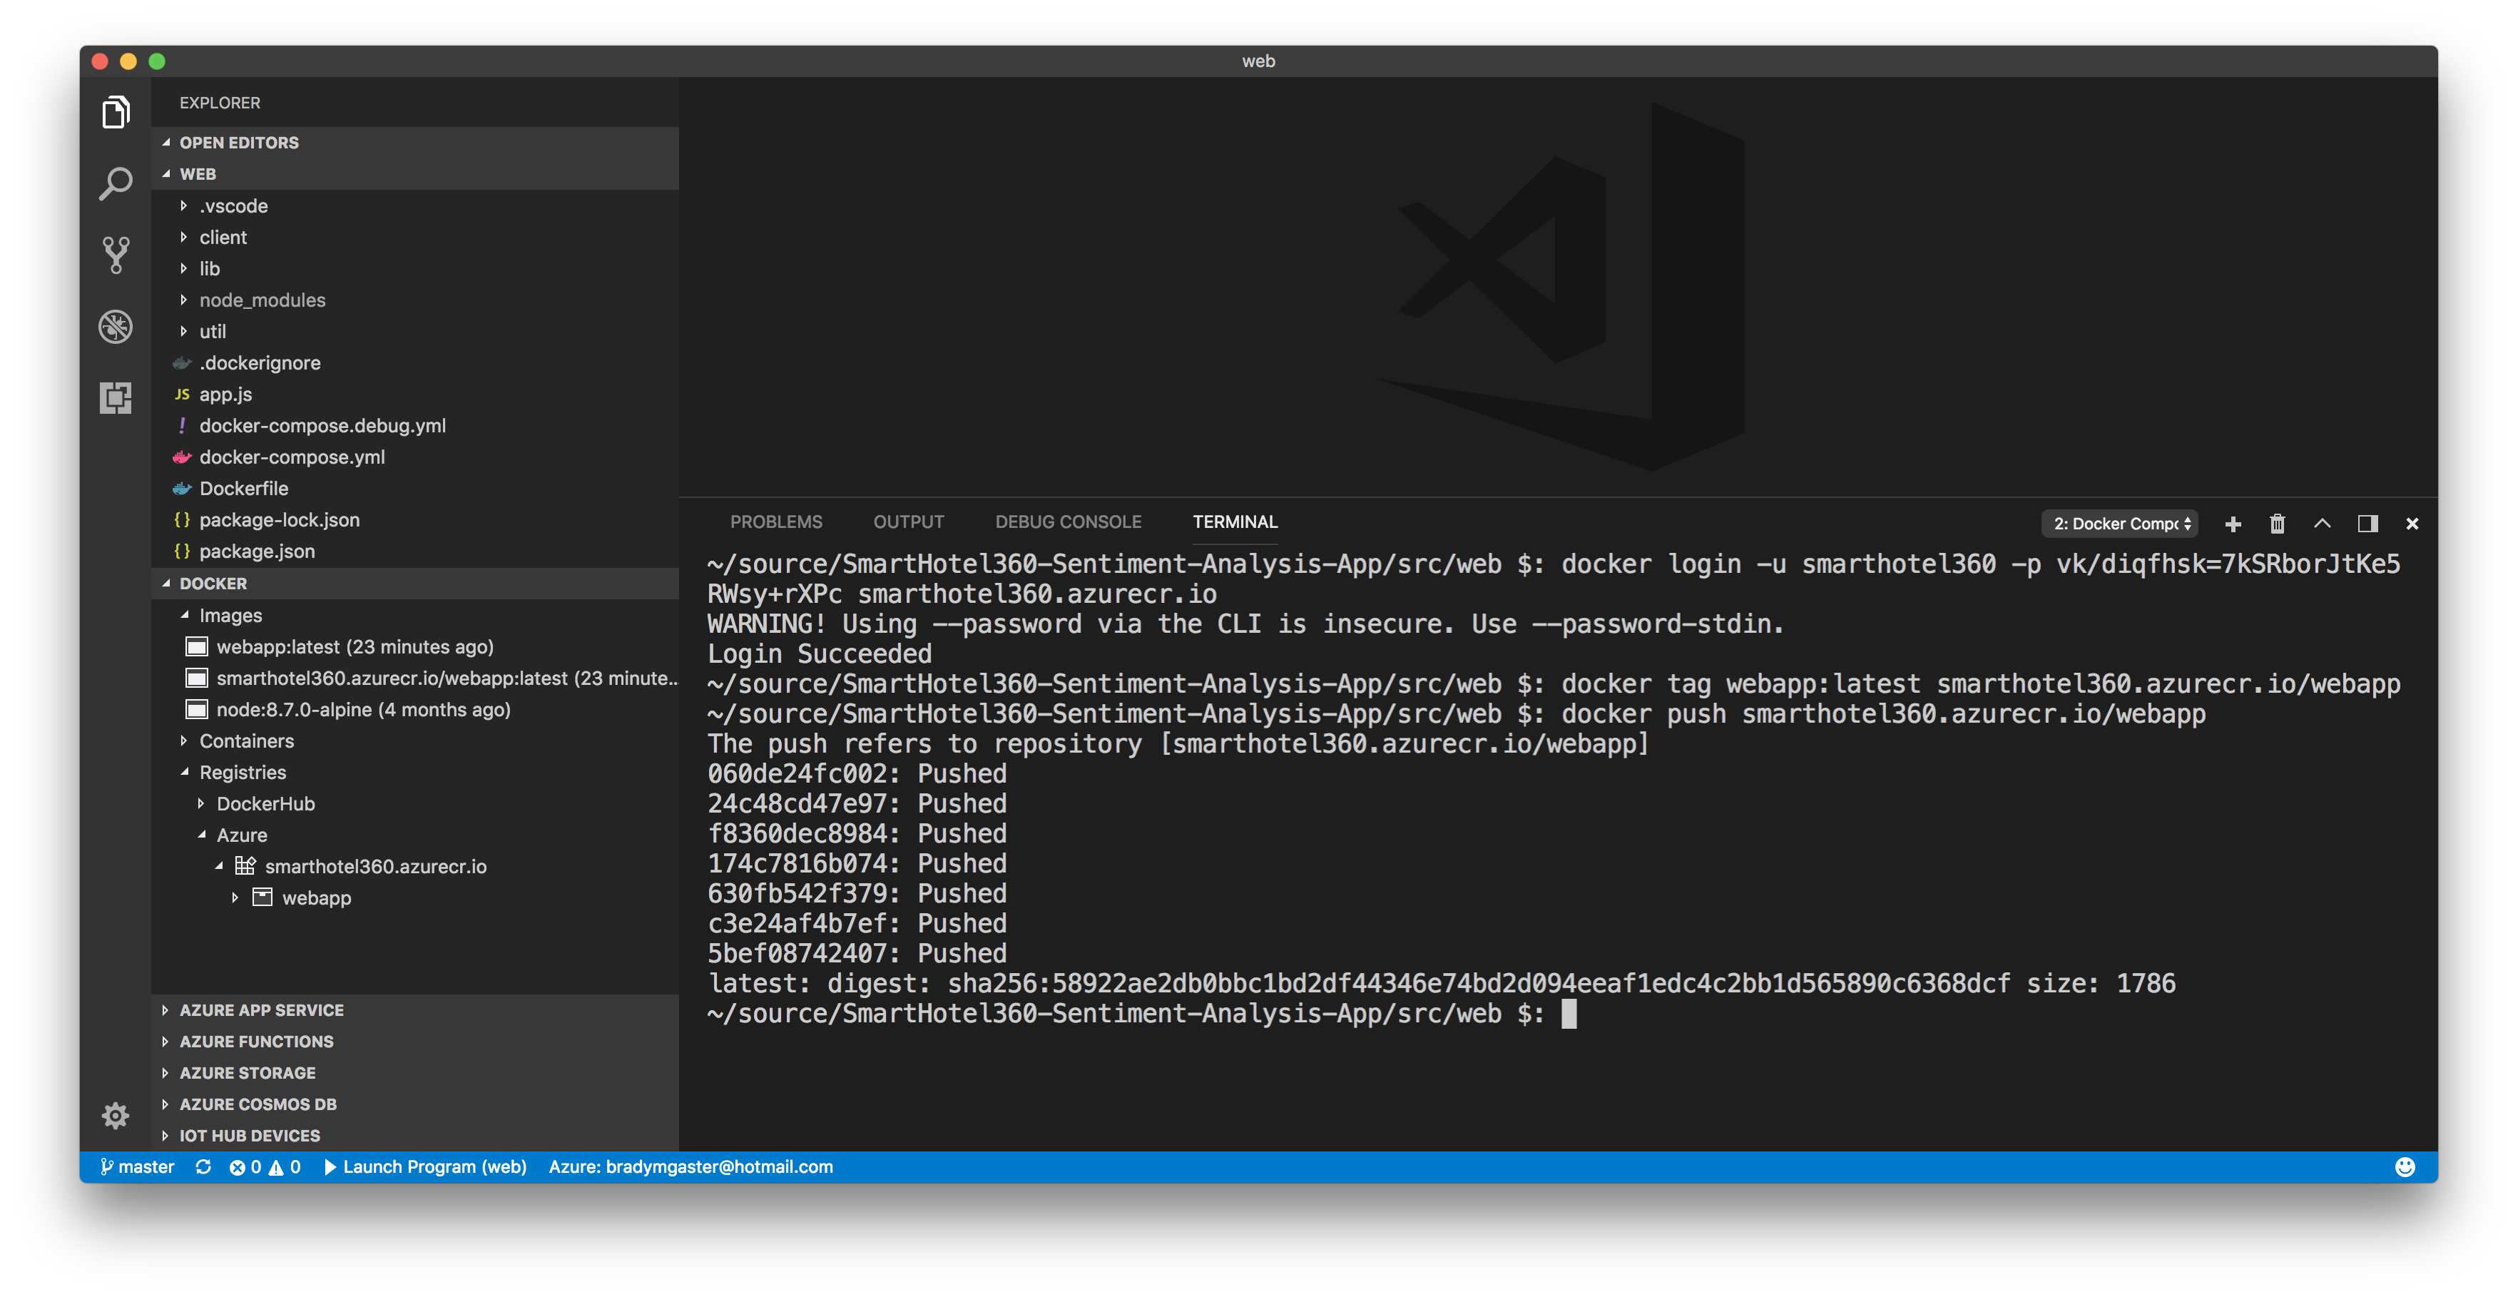This screenshot has height=1297, width=2518.
Task: Open the Explorer view icon
Action: [x=116, y=113]
